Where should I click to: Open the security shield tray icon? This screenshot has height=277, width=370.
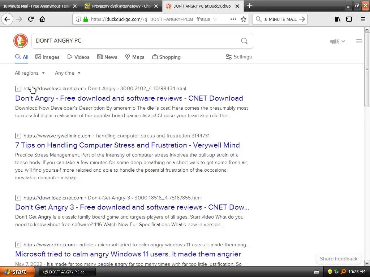pyautogui.click(x=330, y=272)
